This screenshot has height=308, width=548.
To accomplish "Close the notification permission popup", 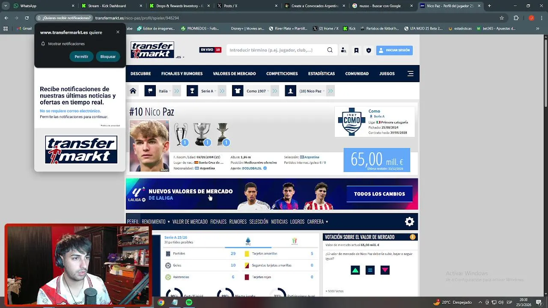I will 118,32.
